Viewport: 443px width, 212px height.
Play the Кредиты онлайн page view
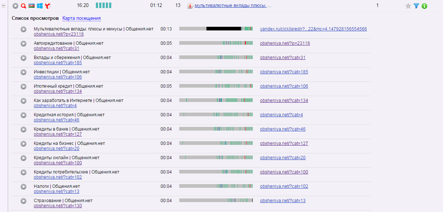pos(24,158)
